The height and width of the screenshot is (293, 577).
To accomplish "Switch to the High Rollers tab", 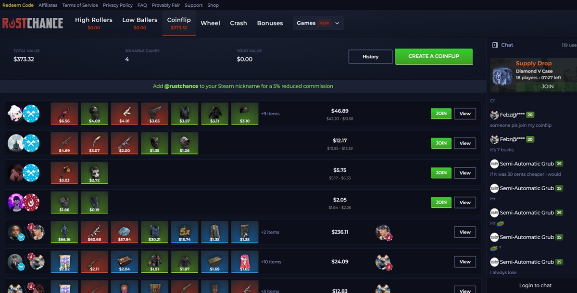I will (94, 23).
